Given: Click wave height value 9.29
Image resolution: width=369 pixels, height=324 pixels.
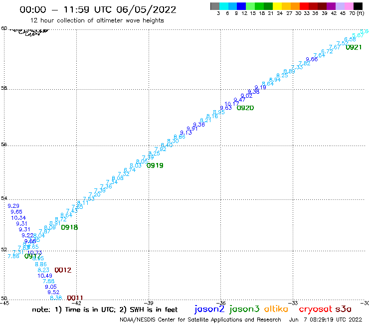Looking at the screenshot, I should pos(13,206).
